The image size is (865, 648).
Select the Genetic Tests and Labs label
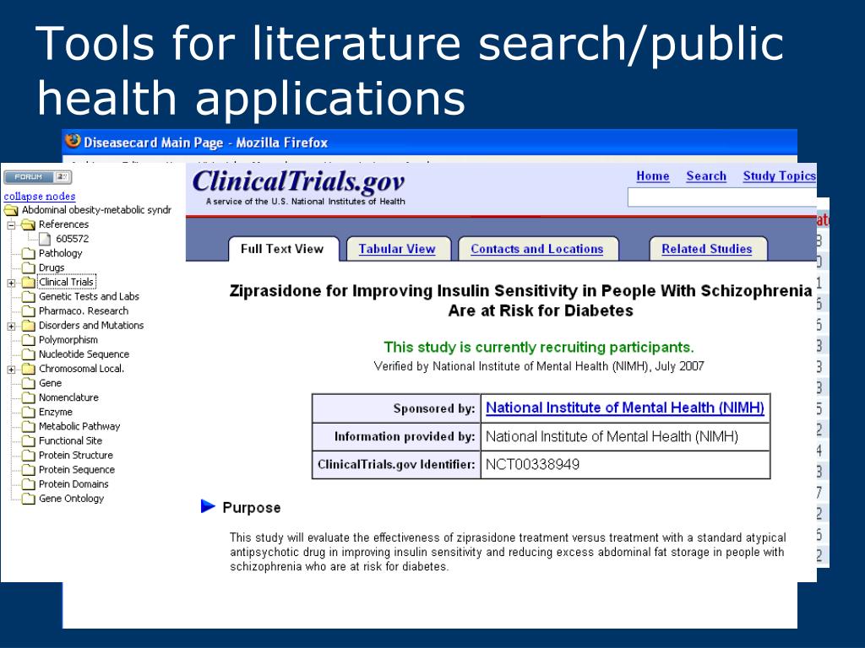(x=89, y=296)
